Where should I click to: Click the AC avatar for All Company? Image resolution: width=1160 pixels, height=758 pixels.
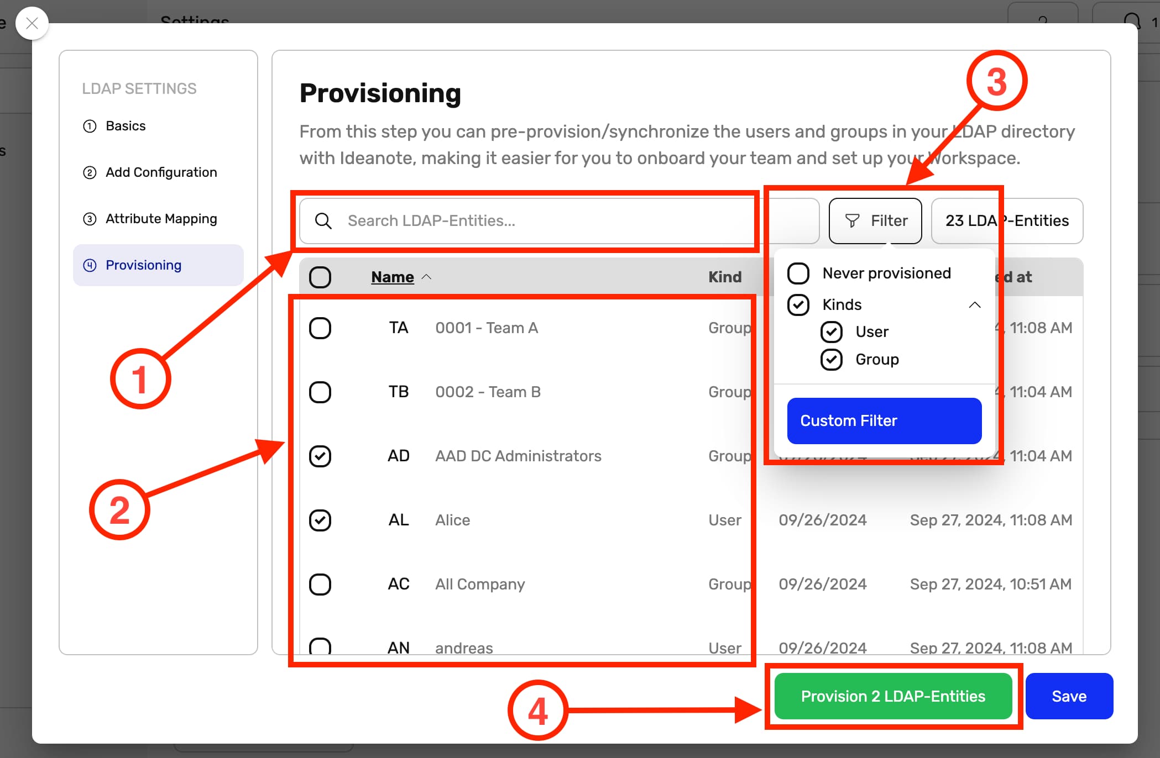tap(398, 584)
